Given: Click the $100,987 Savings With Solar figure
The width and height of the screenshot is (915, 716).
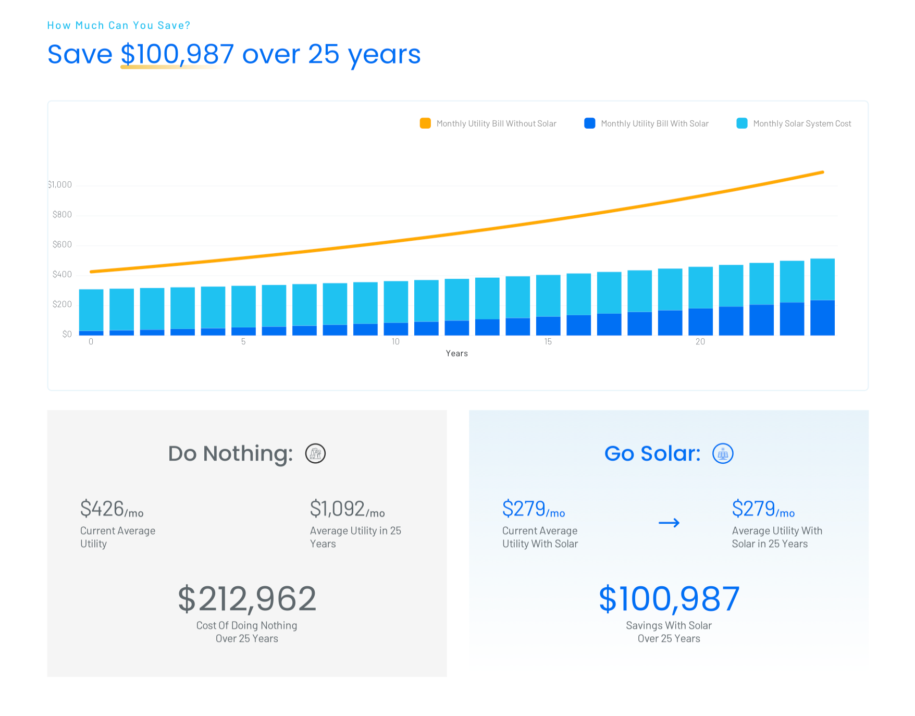Looking at the screenshot, I should click(669, 599).
